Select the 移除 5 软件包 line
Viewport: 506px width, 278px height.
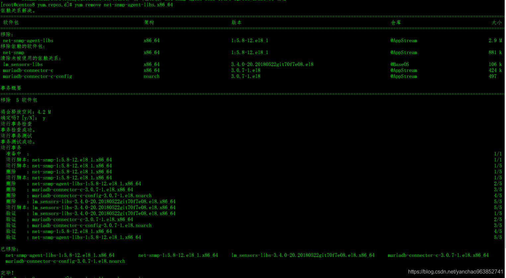[19, 100]
